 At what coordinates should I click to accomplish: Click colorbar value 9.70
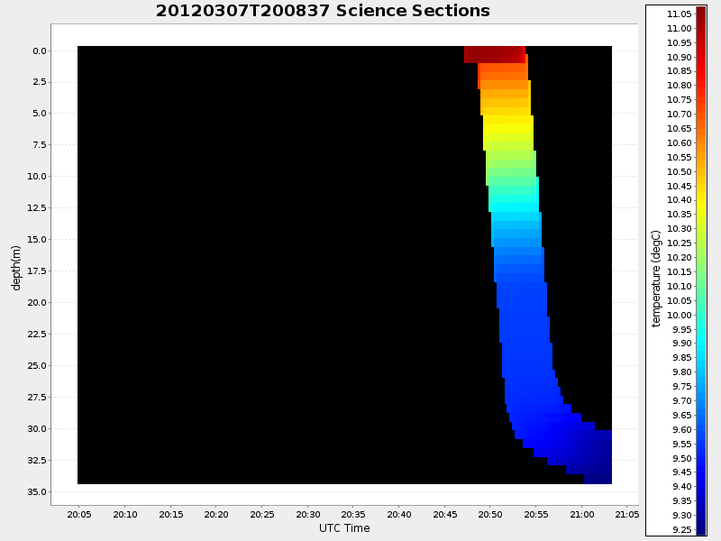pos(682,400)
